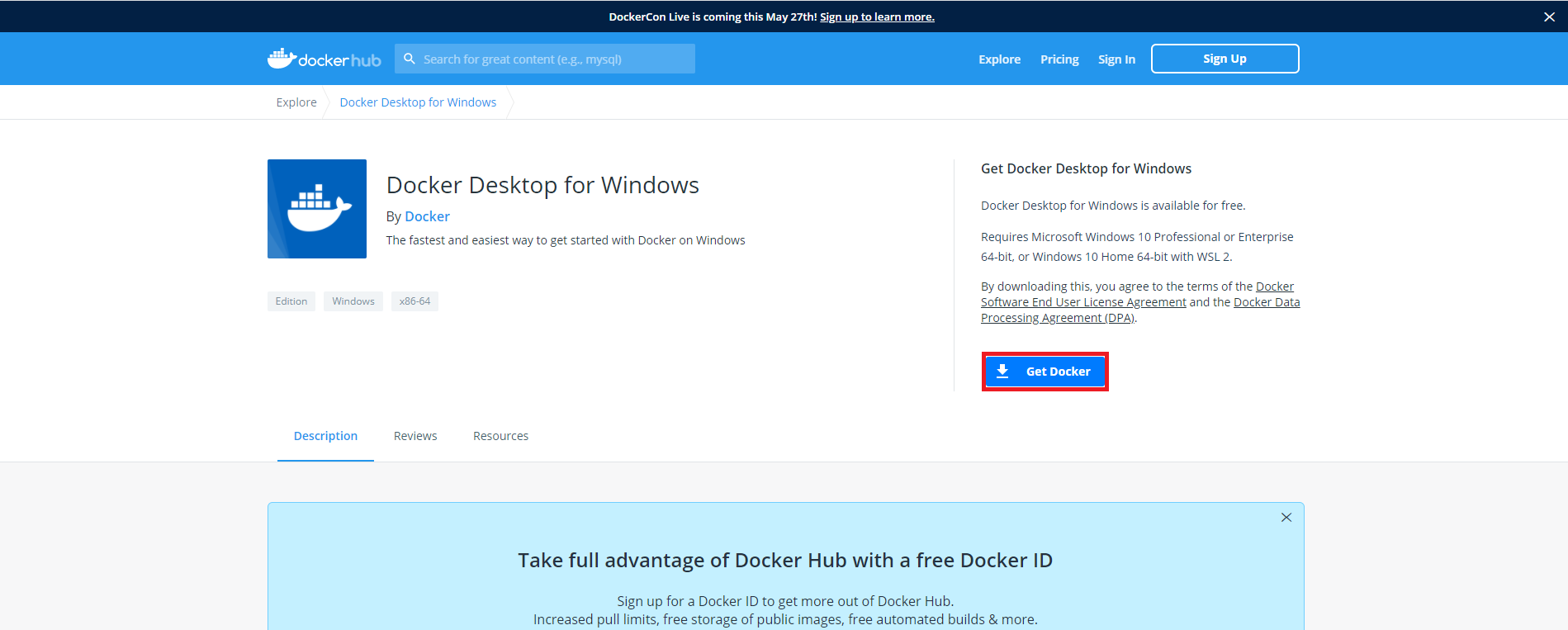Image resolution: width=1568 pixels, height=630 pixels.
Task: Open the Explore nav link
Action: pos(999,59)
